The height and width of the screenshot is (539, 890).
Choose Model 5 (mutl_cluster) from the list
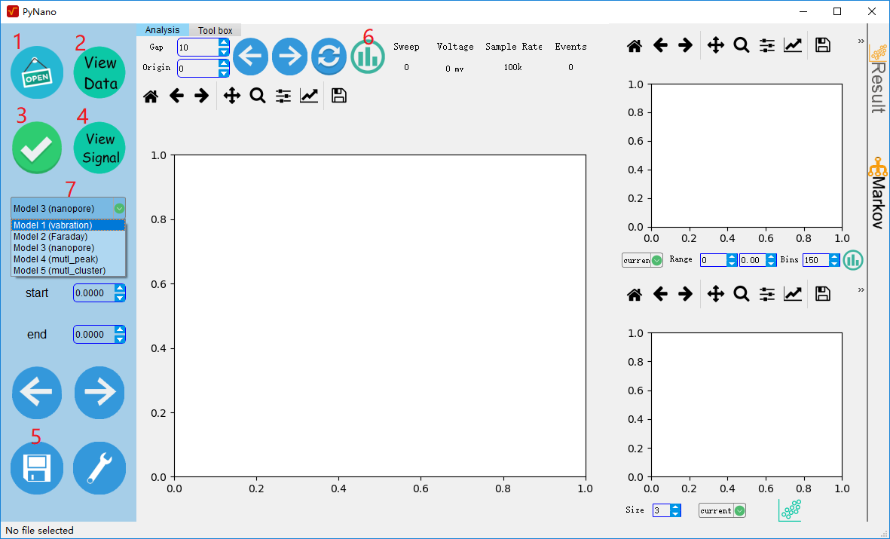click(x=68, y=271)
